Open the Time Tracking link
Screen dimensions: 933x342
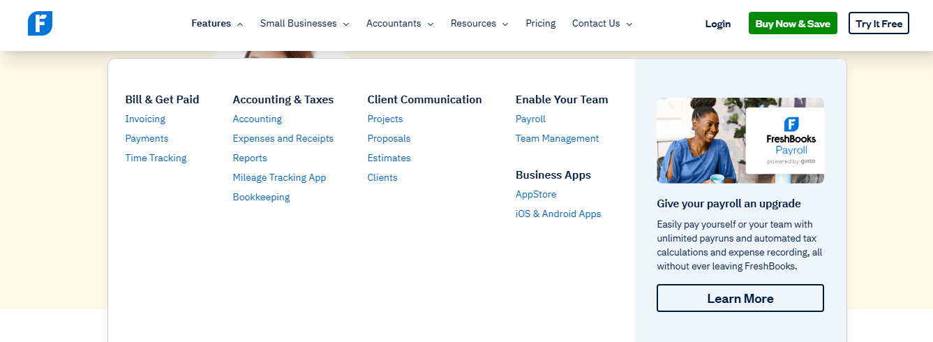tap(156, 158)
